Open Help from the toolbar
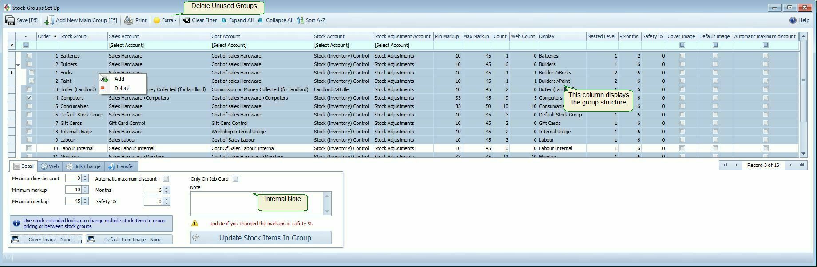The image size is (817, 267). (799, 20)
